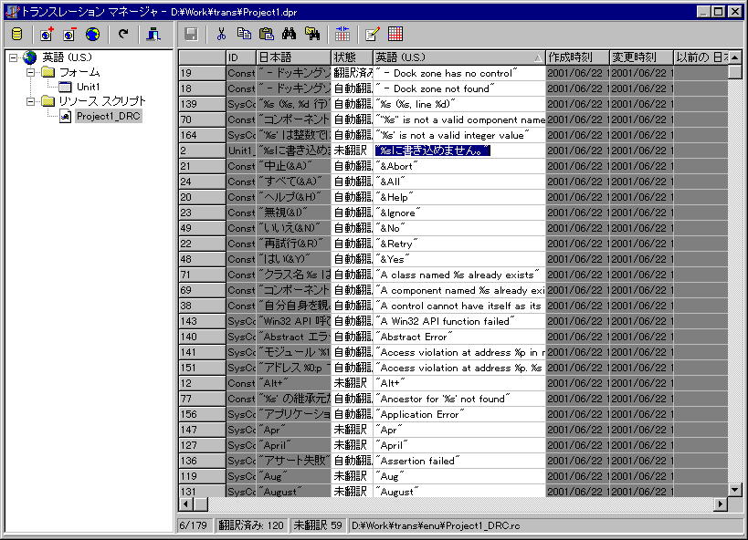Select Project1_DRC in the tree

click(x=109, y=116)
